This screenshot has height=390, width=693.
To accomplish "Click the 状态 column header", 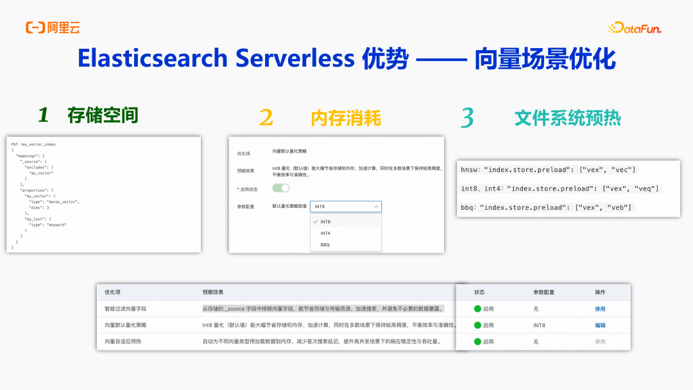I will (x=479, y=292).
